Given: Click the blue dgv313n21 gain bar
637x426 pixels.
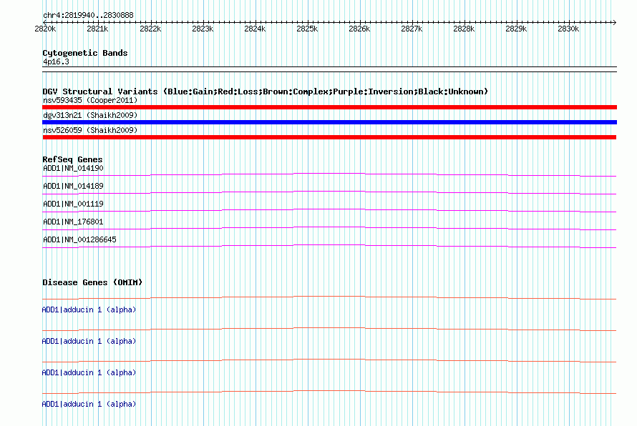Looking at the screenshot, I should pyautogui.click(x=329, y=122).
